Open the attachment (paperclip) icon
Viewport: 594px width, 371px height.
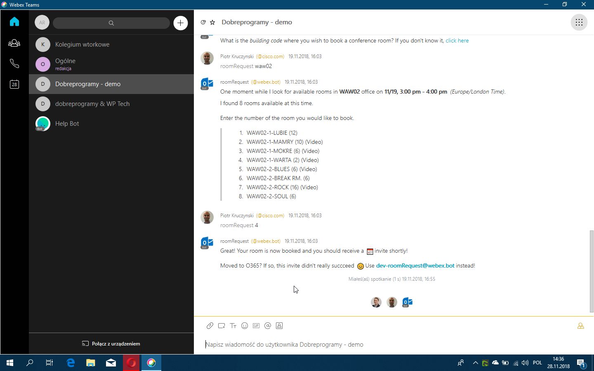210,326
